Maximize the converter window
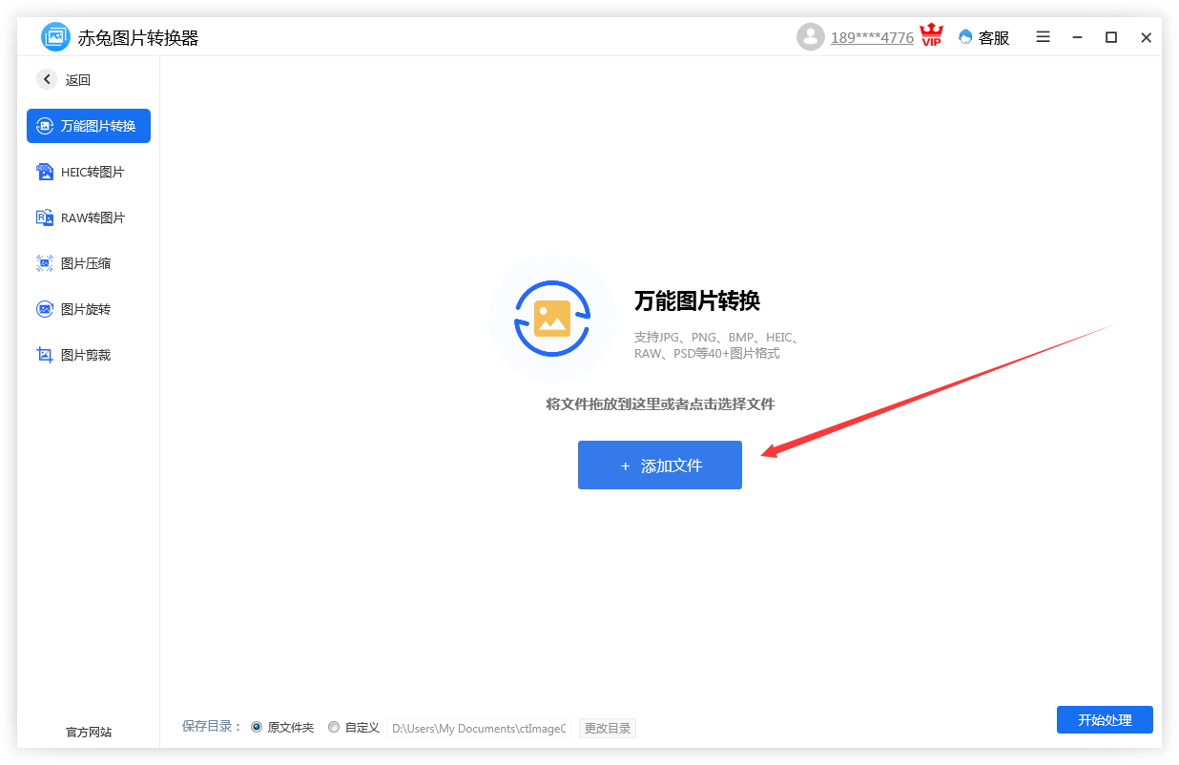This screenshot has width=1179, height=765. [x=1111, y=37]
